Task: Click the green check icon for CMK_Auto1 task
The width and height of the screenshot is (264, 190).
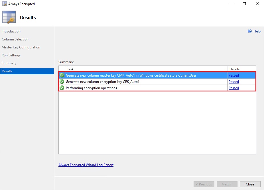Action: pyautogui.click(x=62, y=75)
